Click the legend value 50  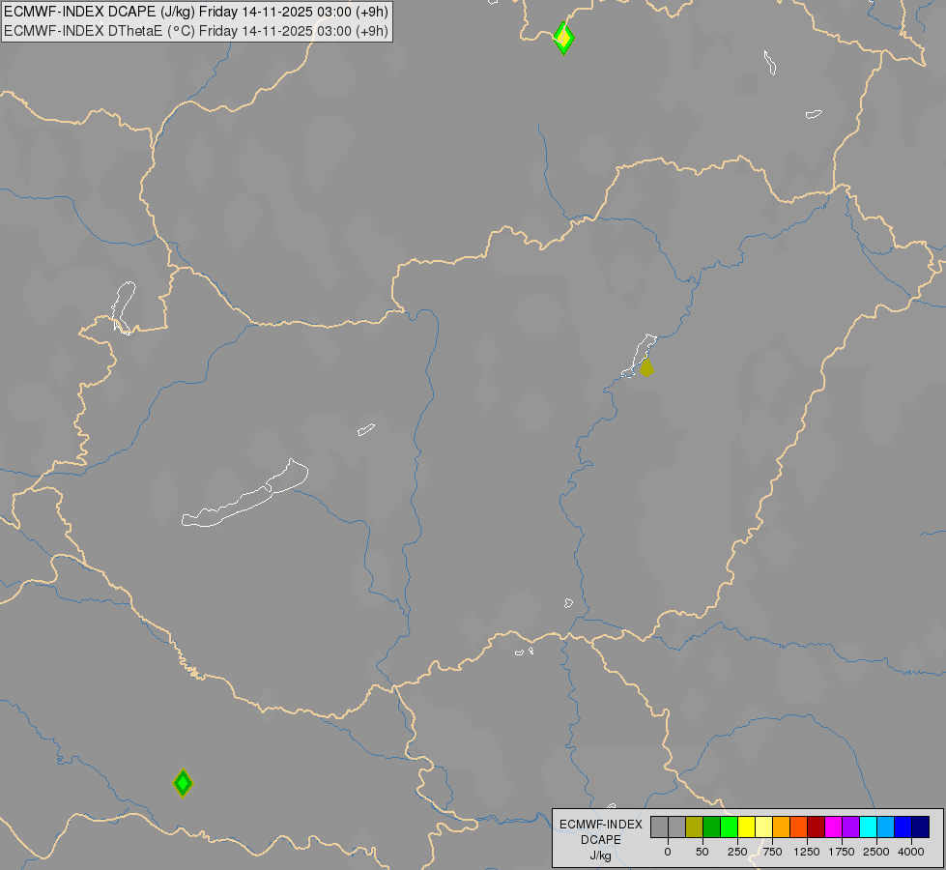coord(702,852)
